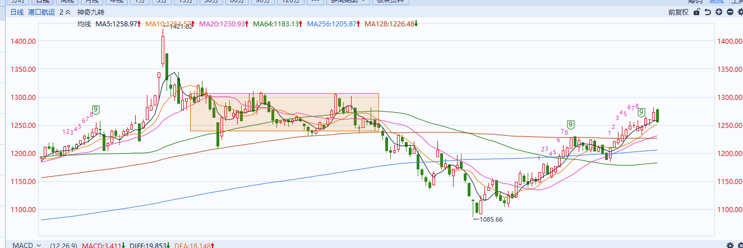Click the 1200.00 label on right price axis
743x248 pixels.
click(728, 153)
